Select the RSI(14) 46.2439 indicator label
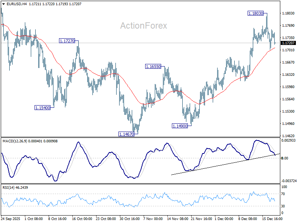 pos(15,188)
